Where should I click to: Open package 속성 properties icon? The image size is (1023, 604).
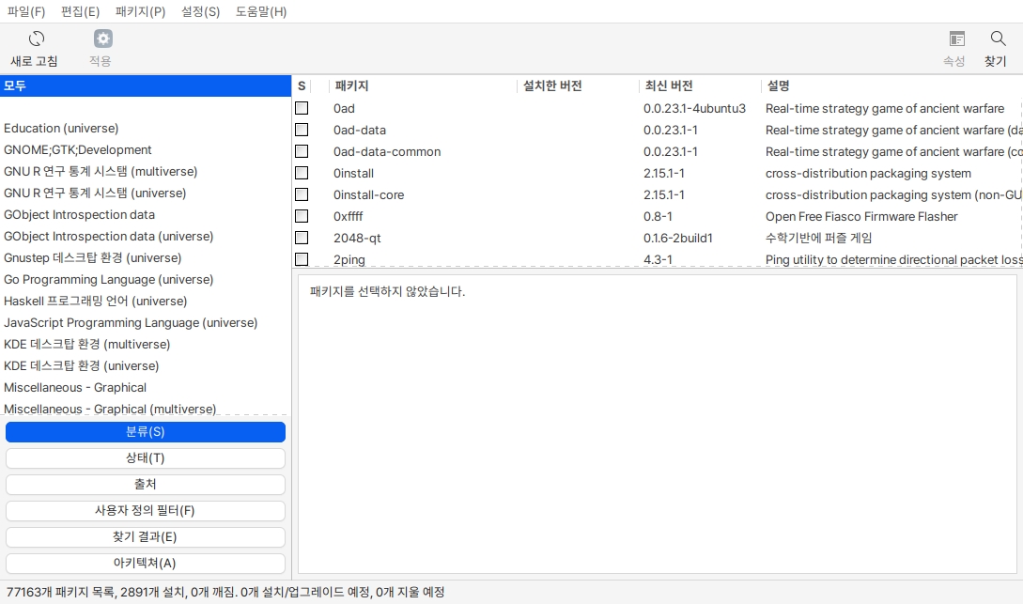pos(956,39)
